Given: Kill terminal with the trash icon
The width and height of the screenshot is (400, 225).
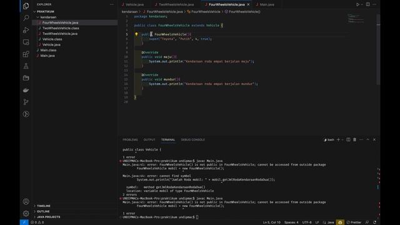Looking at the screenshot, I should [354, 139].
